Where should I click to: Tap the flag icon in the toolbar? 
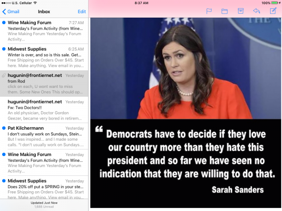click(209, 11)
